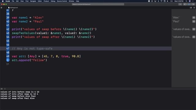Click the library plus button in toolbar
196x110 pixels.
point(180,4)
